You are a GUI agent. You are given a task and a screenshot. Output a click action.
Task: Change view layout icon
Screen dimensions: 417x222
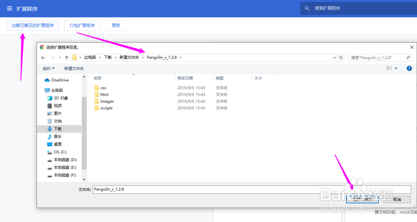[x=389, y=68]
